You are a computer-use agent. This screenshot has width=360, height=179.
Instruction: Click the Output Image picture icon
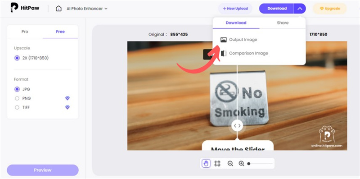[223, 40]
